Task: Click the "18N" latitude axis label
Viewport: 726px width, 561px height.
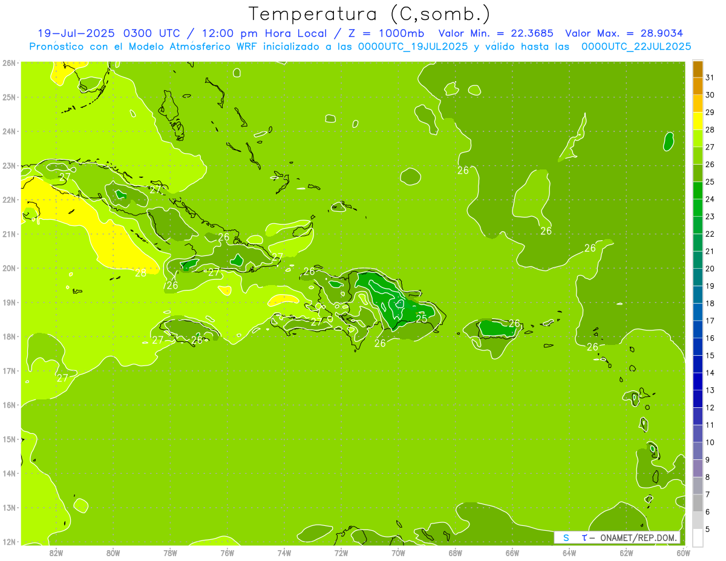Action: pyautogui.click(x=8, y=336)
